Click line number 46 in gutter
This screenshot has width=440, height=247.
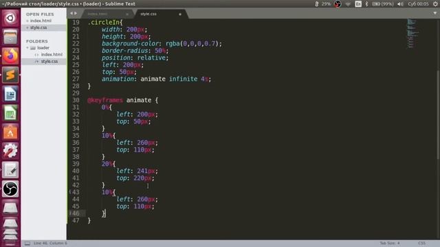(76, 213)
